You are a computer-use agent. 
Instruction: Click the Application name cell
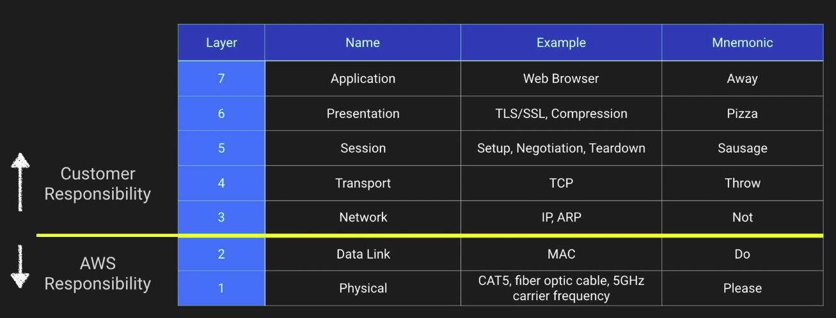(363, 79)
